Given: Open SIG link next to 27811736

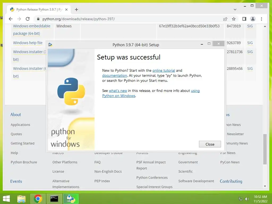Looking at the screenshot, I should point(250,52).
